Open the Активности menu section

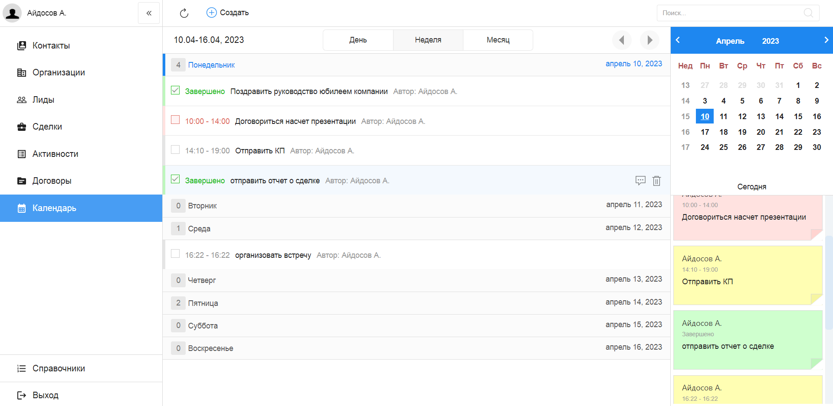point(81,154)
